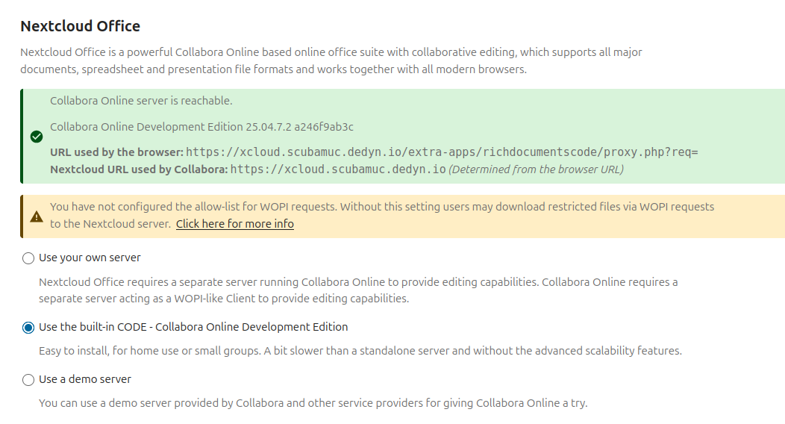Click the '(Determined from the browser URL)' note
The height and width of the screenshot is (424, 785).
pyautogui.click(x=536, y=169)
